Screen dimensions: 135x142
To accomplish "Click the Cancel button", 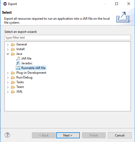I will point(120,135).
